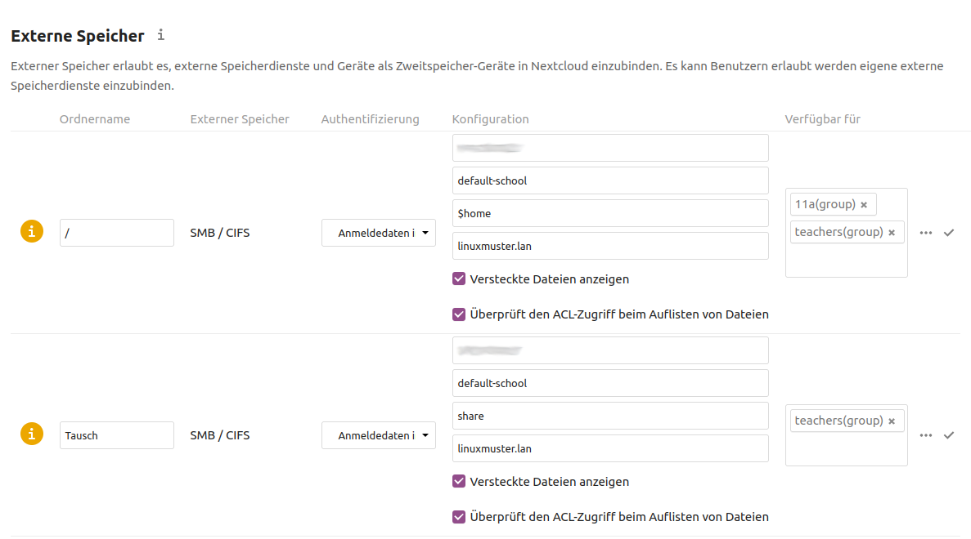Image resolution: width=971 pixels, height=539 pixels.
Task: Click the Verfügbar für column header
Action: coord(822,119)
